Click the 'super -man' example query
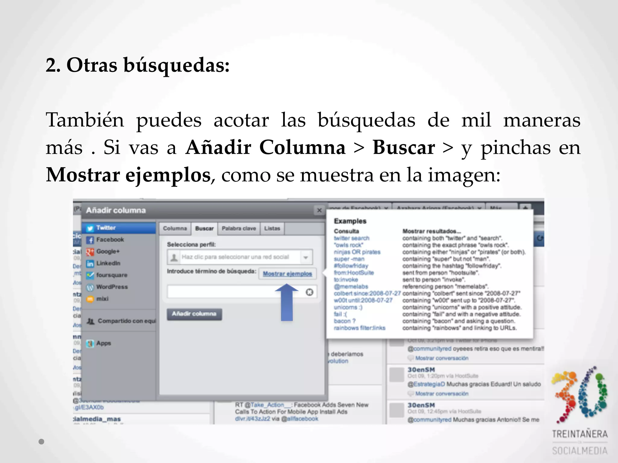Screen dimensions: 618x463 [349, 259]
